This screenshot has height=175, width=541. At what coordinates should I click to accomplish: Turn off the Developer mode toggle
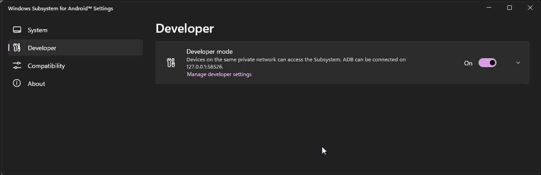pyautogui.click(x=488, y=63)
